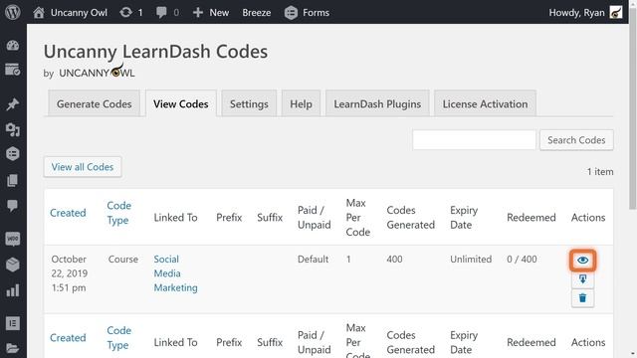The width and height of the screenshot is (637, 358).
Task: Open Templates via the folder icon
Action: 13,348
